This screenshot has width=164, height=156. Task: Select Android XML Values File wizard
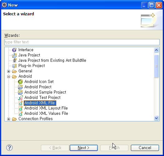46,114
